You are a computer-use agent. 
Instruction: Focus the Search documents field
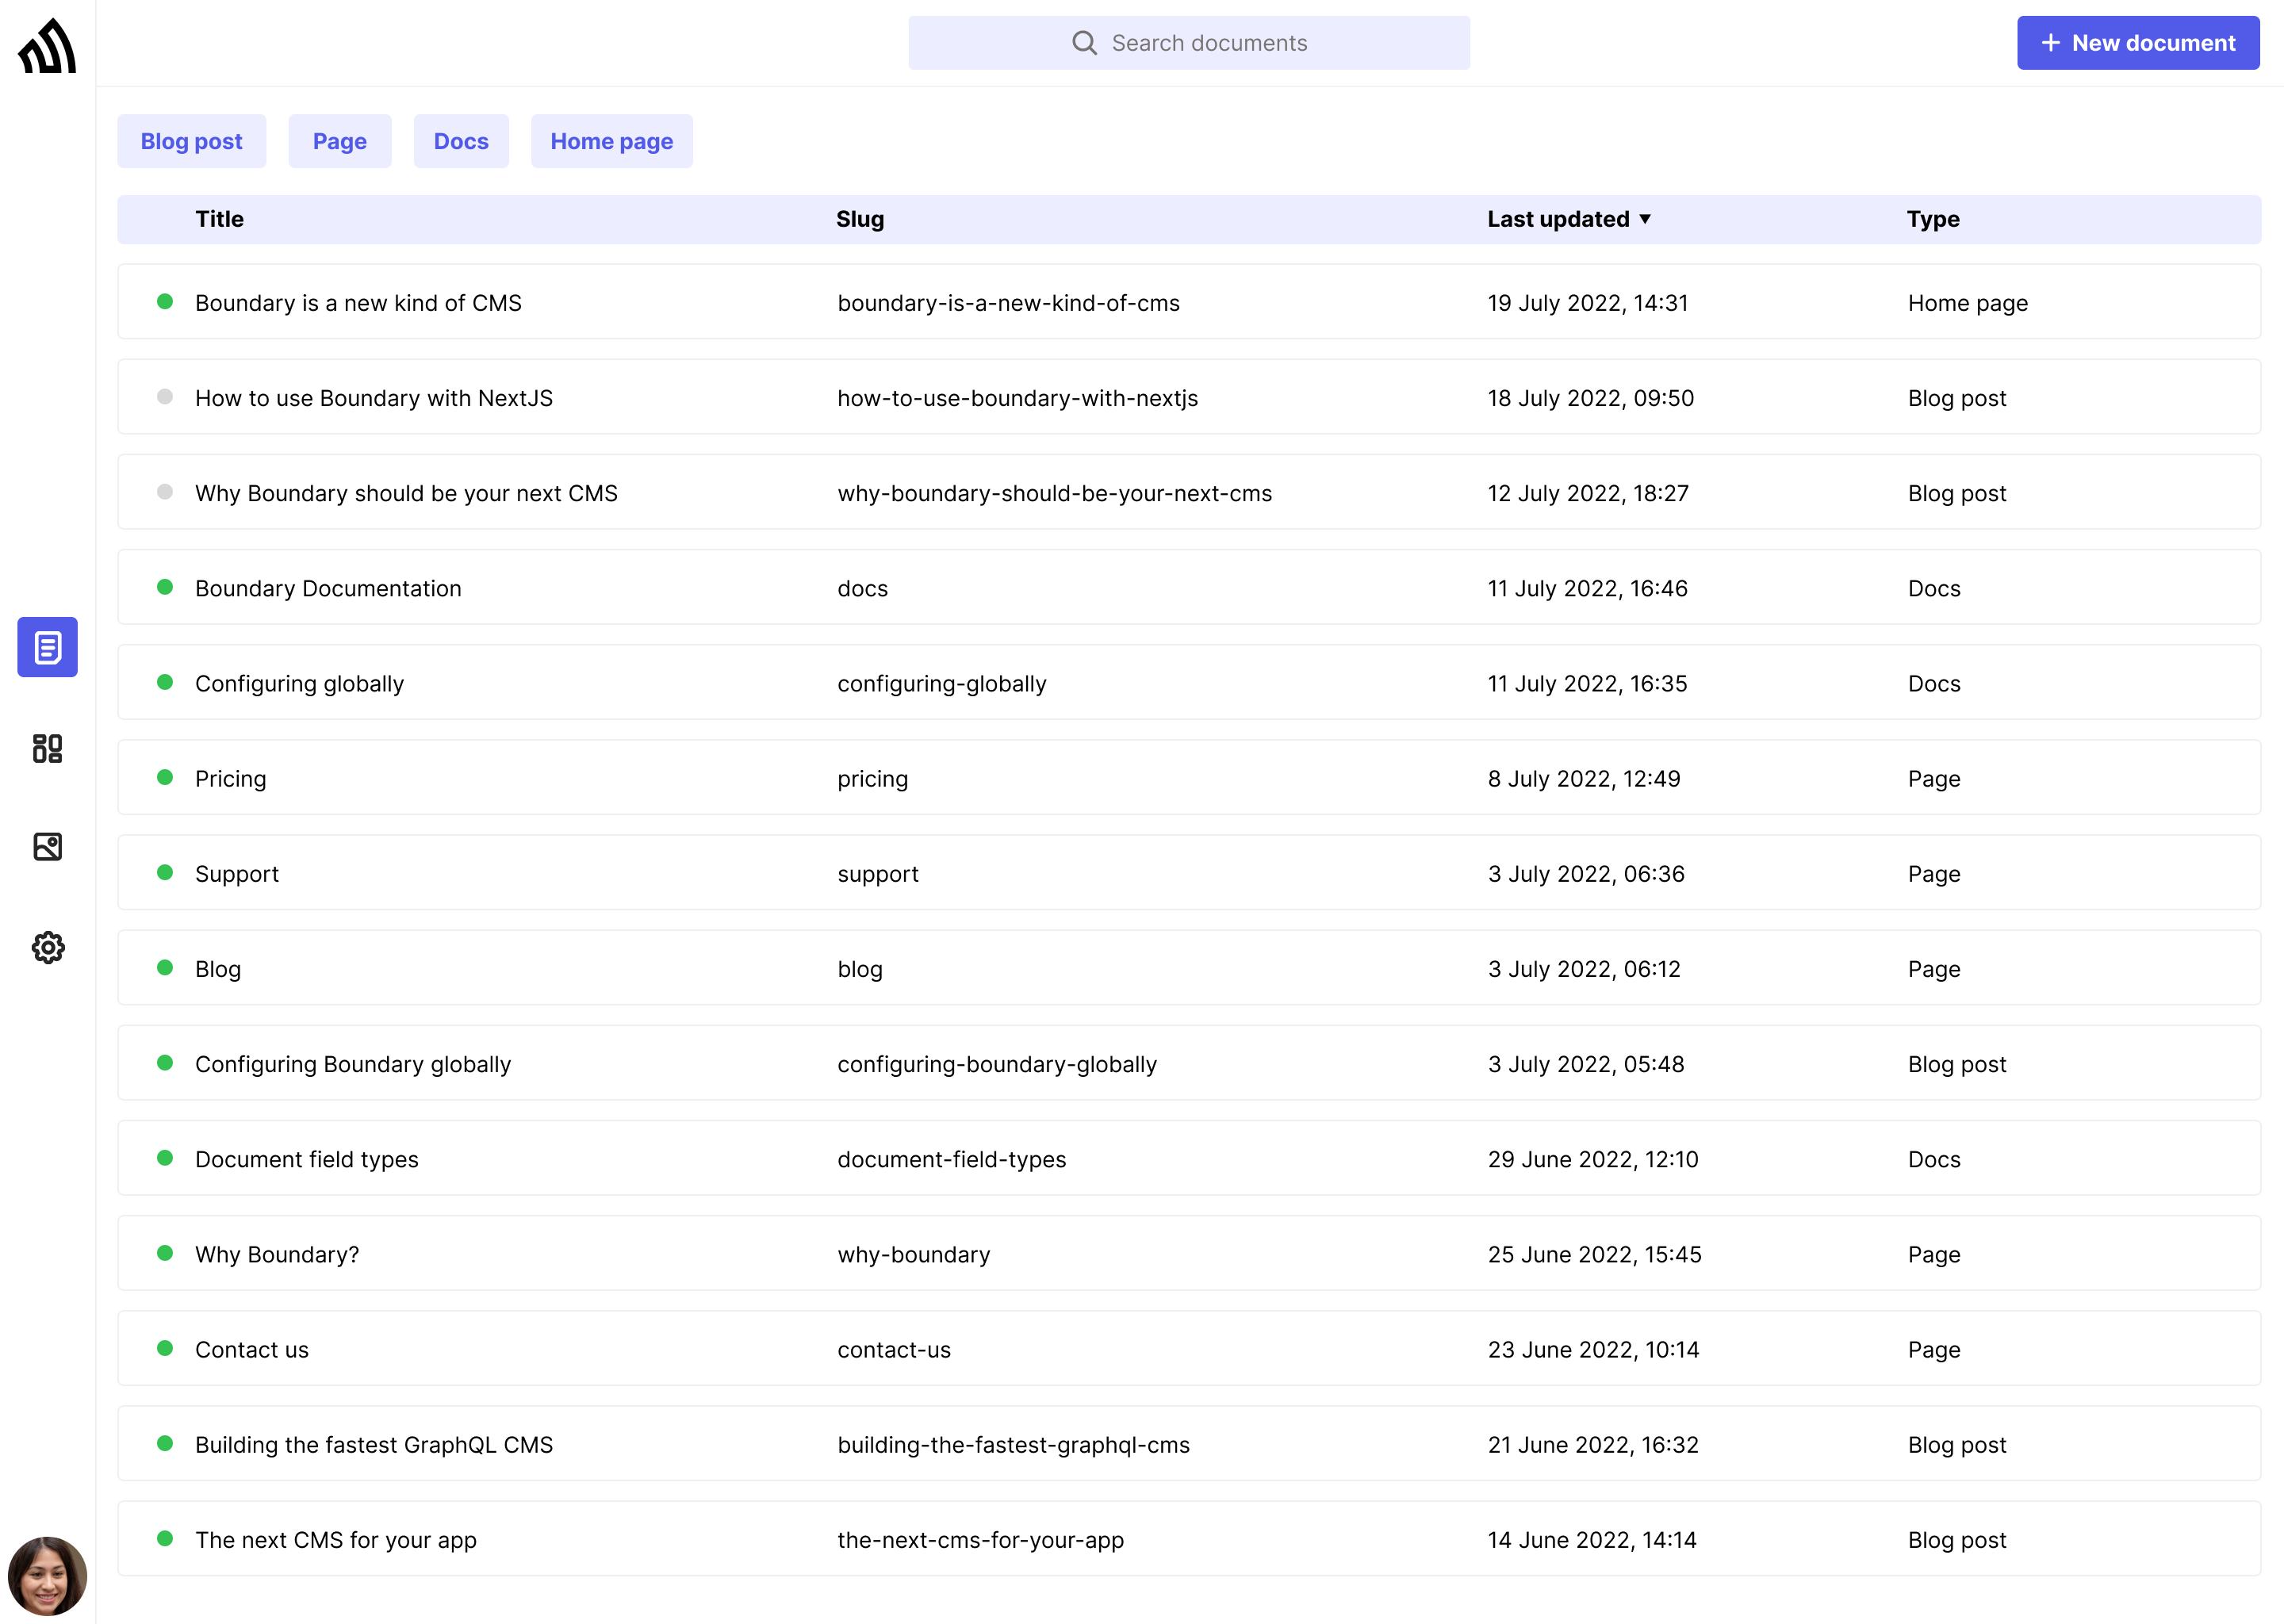click(x=1189, y=43)
